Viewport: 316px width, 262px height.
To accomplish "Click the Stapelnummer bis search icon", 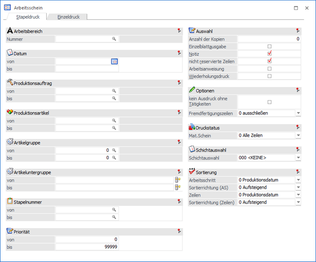I will point(114,217).
